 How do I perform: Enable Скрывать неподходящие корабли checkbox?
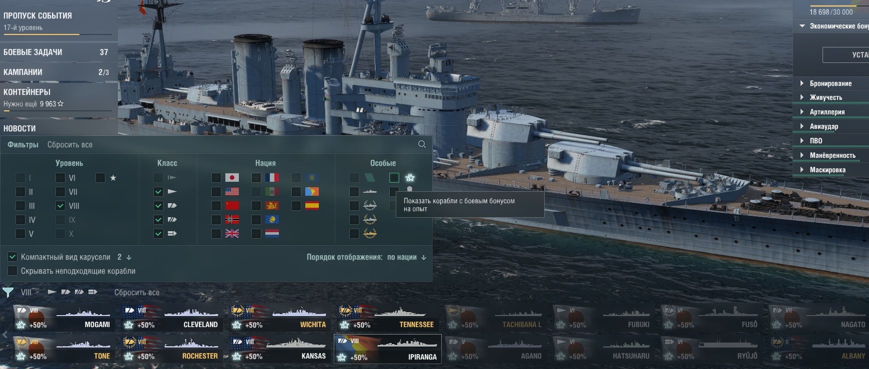tap(12, 271)
